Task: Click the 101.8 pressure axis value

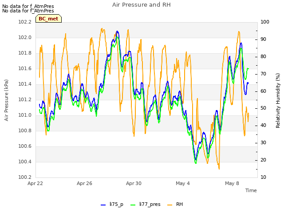Action: (25, 53)
